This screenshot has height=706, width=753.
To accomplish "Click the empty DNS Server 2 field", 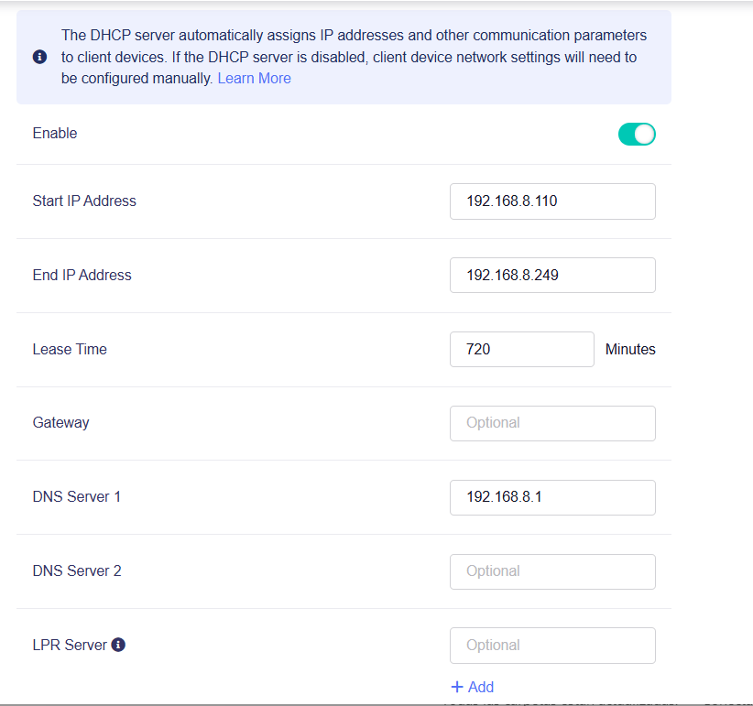I will point(552,571).
